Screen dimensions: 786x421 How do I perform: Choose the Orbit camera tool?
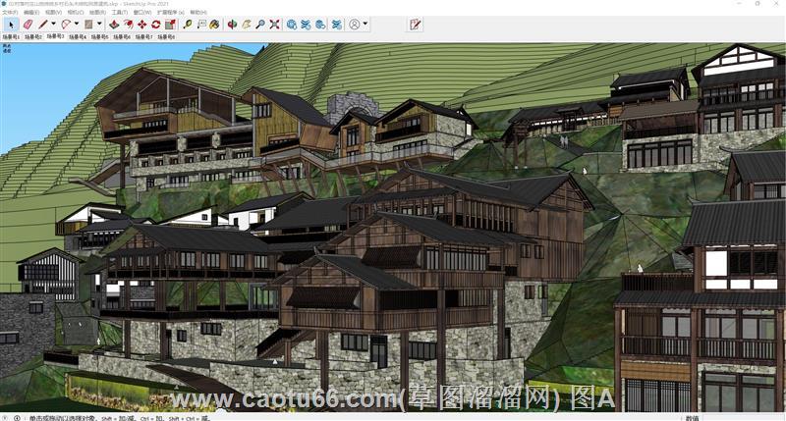coord(232,24)
